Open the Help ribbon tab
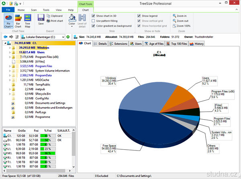241x179 pixels. tap(71, 10)
